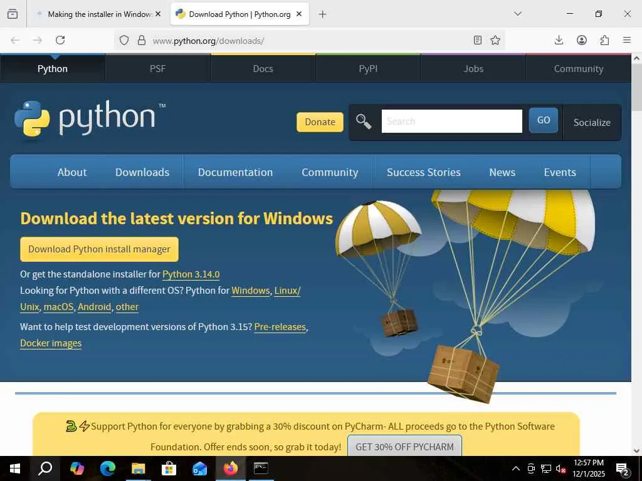642x481 pixels.
Task: Open the top-bar Community tab
Action: pyautogui.click(x=579, y=69)
